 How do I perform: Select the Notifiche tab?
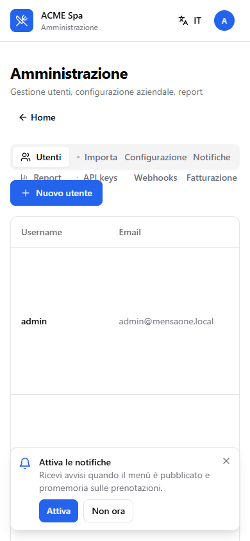pos(212,157)
